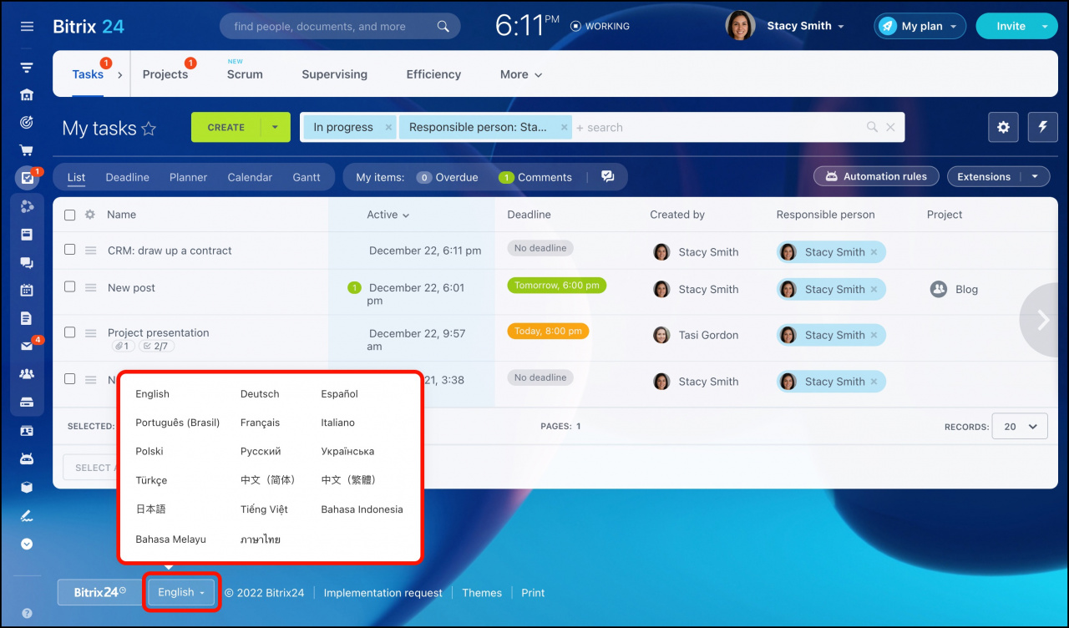Open the shopping cart sidebar icon

27,151
